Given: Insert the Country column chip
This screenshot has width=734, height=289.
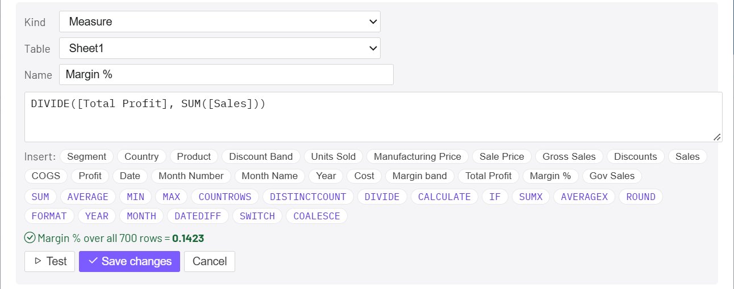Looking at the screenshot, I should [141, 156].
